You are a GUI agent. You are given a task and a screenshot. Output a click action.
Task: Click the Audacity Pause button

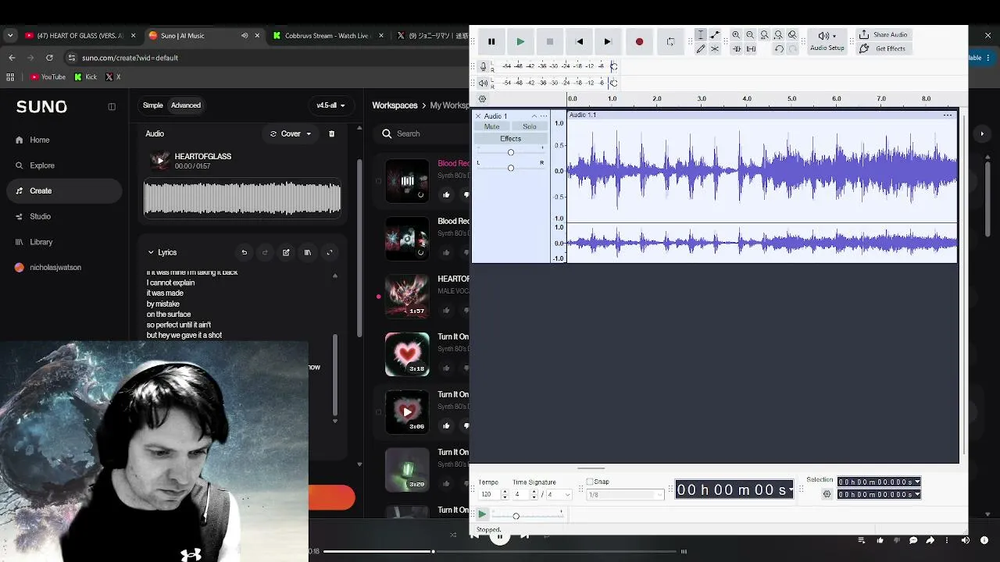click(x=491, y=41)
